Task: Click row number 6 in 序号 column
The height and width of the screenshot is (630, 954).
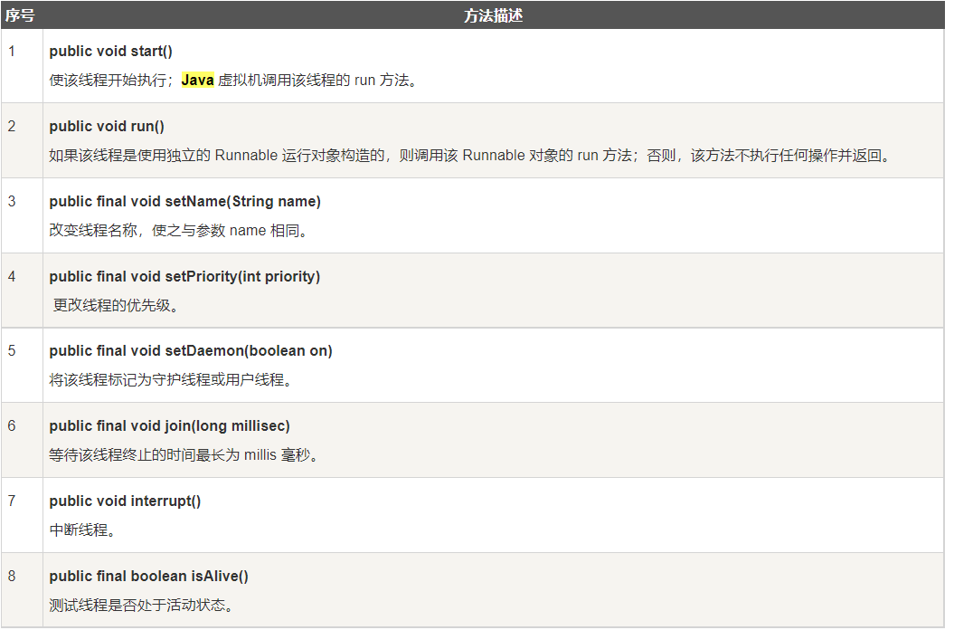Action: (12, 426)
